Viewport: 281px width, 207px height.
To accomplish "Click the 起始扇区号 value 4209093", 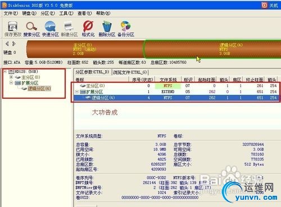I will click(x=158, y=169).
